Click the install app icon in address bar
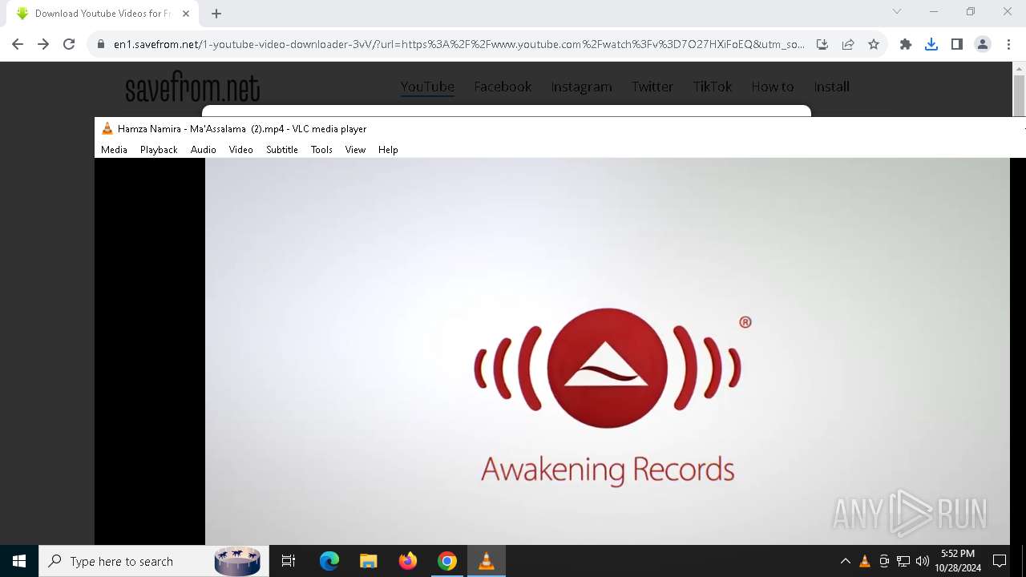The image size is (1026, 577). tap(822, 44)
